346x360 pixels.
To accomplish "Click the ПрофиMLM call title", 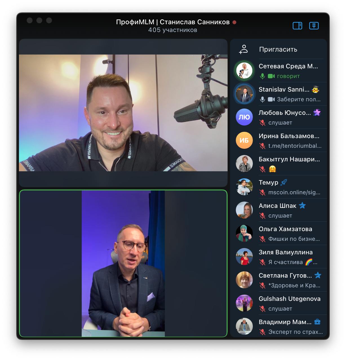I will (173, 22).
